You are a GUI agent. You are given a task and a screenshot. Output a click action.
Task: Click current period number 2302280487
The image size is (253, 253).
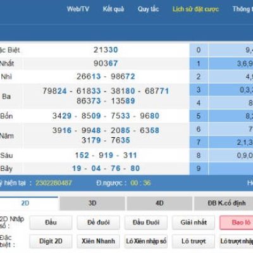click(54, 183)
